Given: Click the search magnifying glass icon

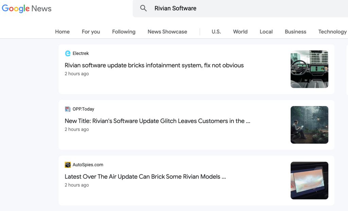Looking at the screenshot, I should click(x=143, y=8).
